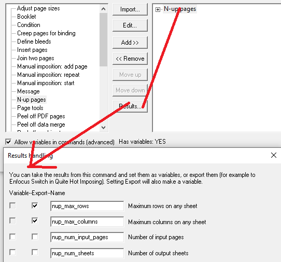Uncheck Export for nup_max_rows
The height and width of the screenshot is (262, 281).
click(35, 205)
